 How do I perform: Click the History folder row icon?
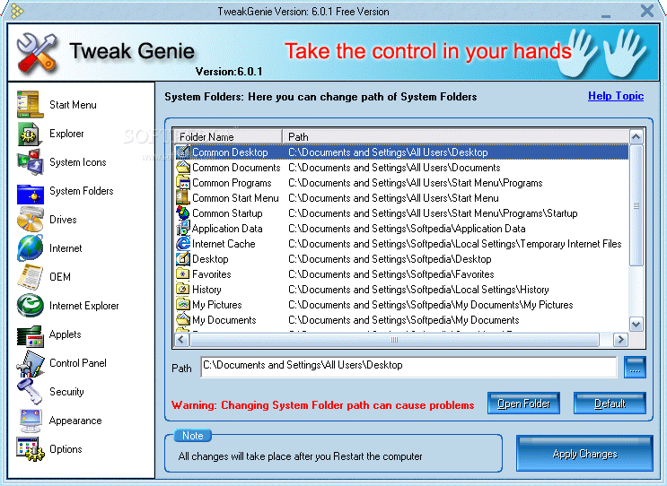pos(183,290)
